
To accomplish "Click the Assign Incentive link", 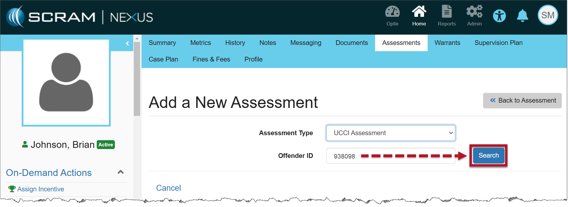I will coord(40,189).
